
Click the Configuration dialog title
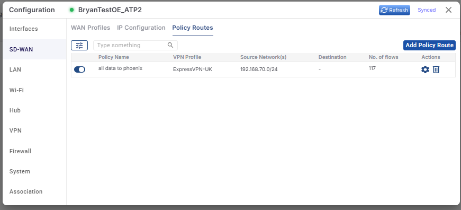(32, 10)
